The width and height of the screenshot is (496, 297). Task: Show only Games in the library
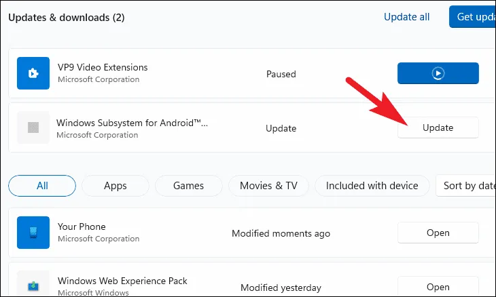[189, 186]
